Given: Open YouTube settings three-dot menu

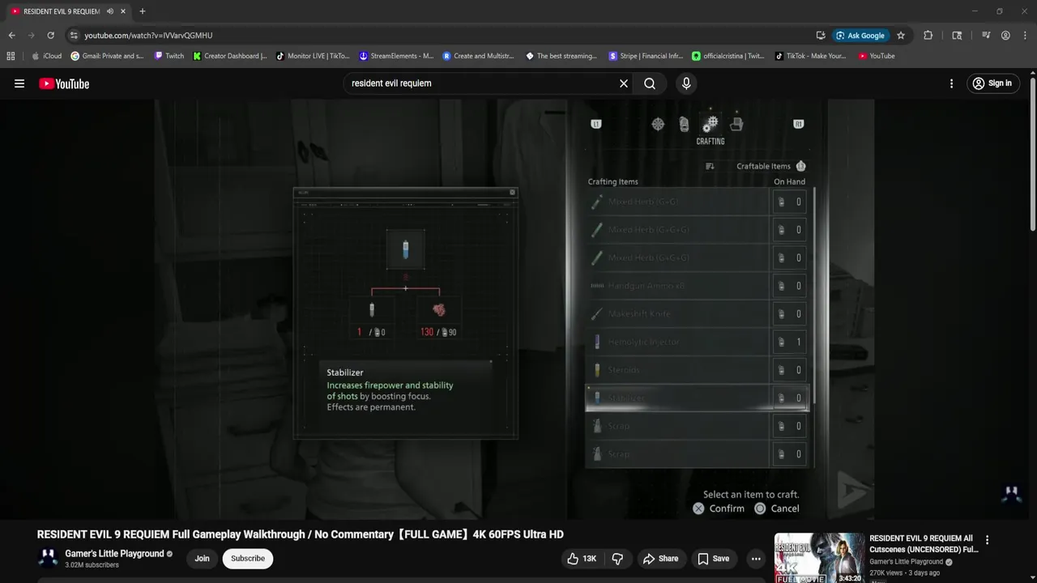Looking at the screenshot, I should [951, 83].
